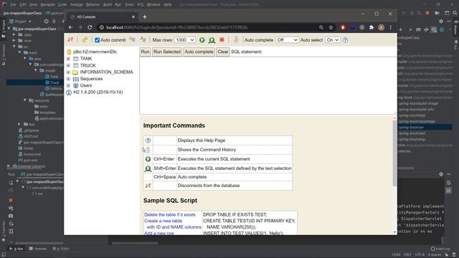Expand the TANK table node
Image resolution: width=459 pixels, height=258 pixels.
click(68, 59)
